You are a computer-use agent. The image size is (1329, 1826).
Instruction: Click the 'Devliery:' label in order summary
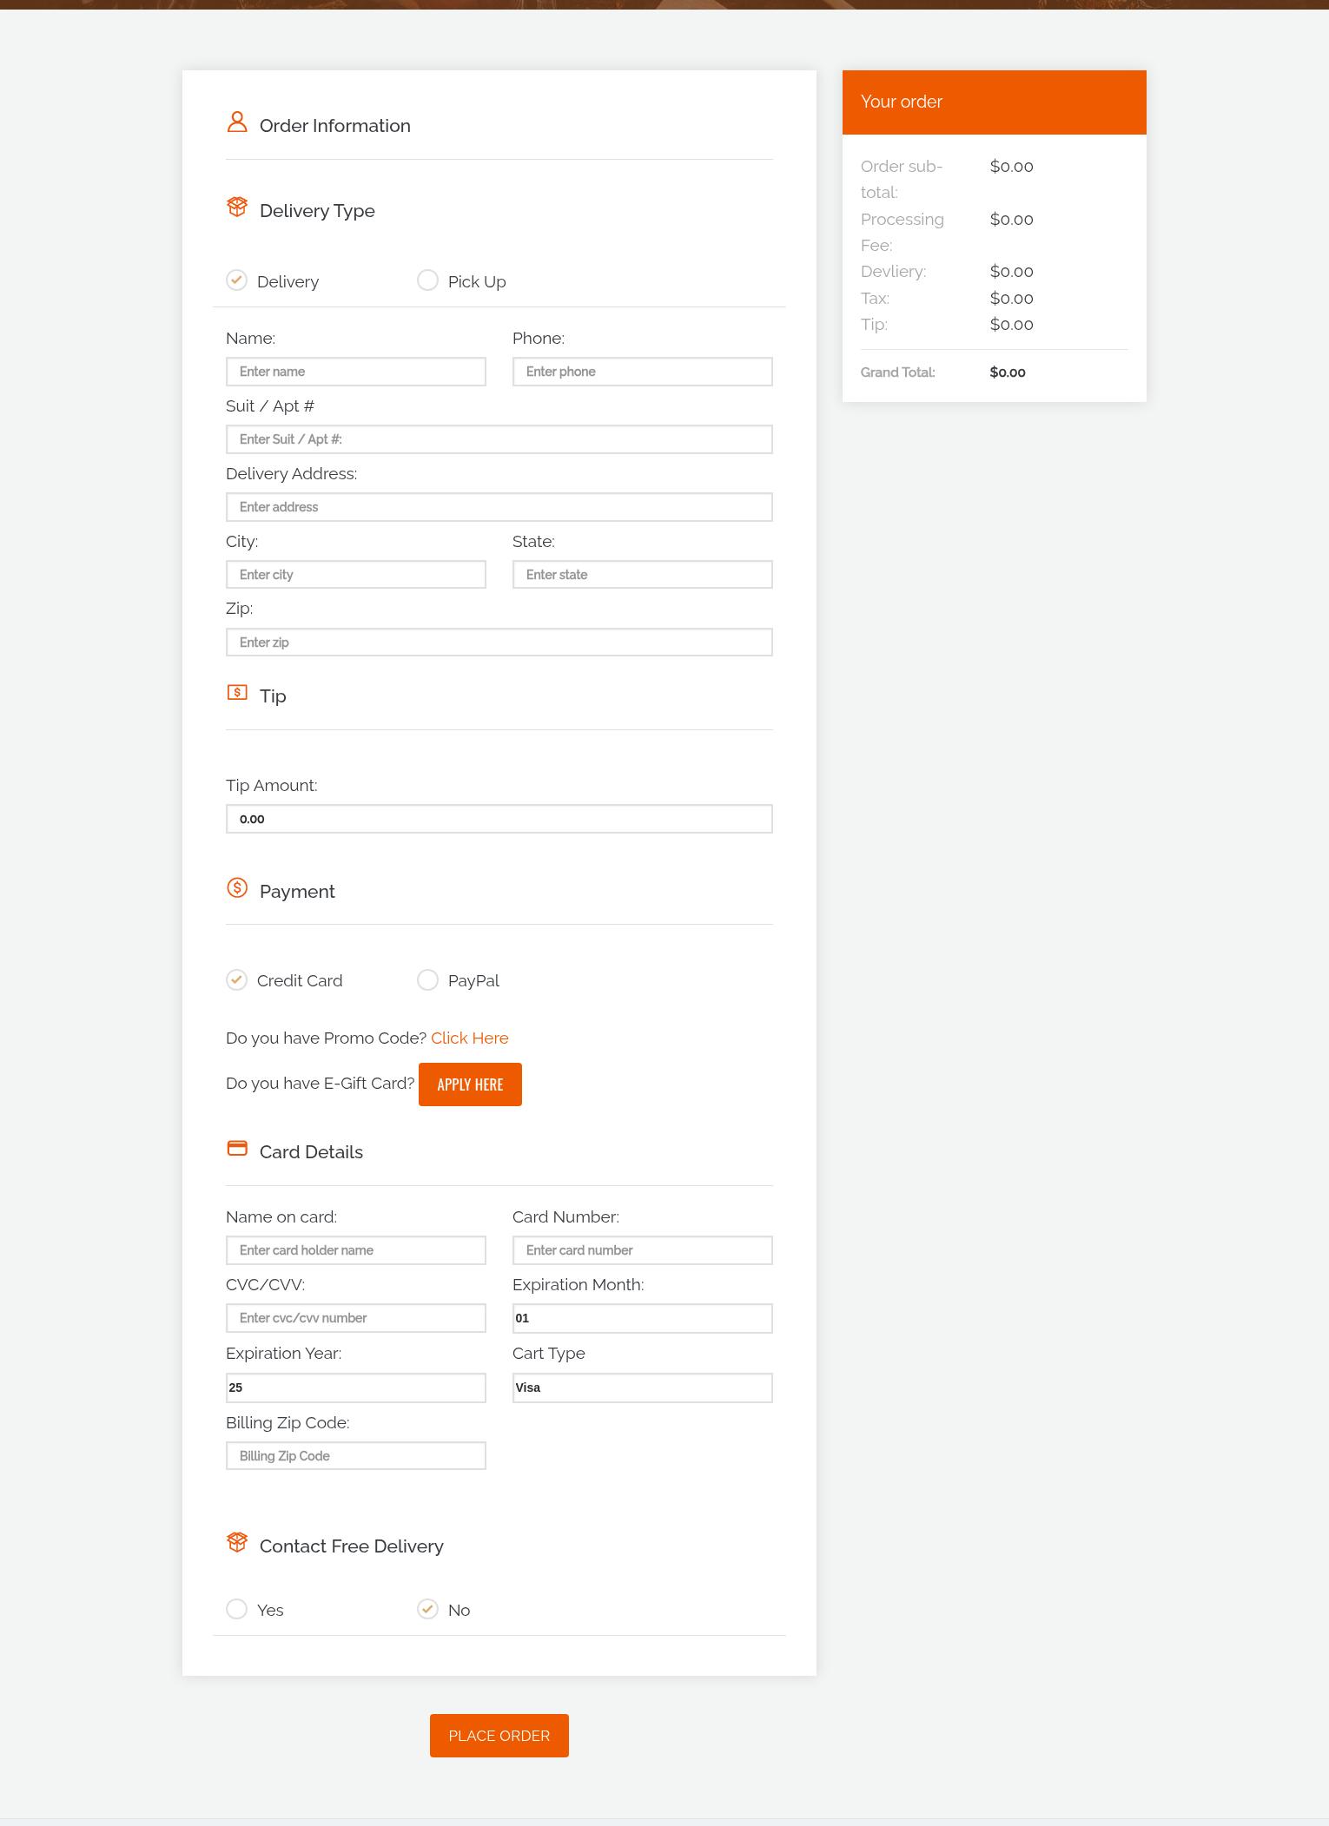894,272
